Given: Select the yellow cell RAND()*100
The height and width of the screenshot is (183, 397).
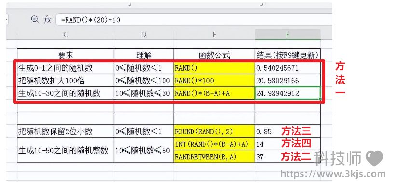Looking at the screenshot, I should (214, 80).
